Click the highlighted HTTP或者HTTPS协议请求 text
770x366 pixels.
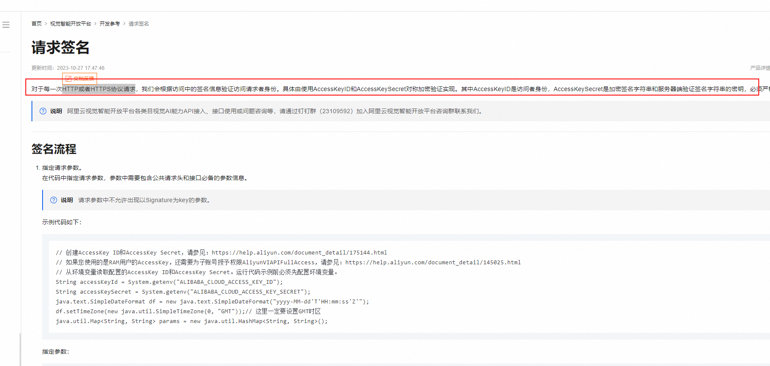(99, 89)
